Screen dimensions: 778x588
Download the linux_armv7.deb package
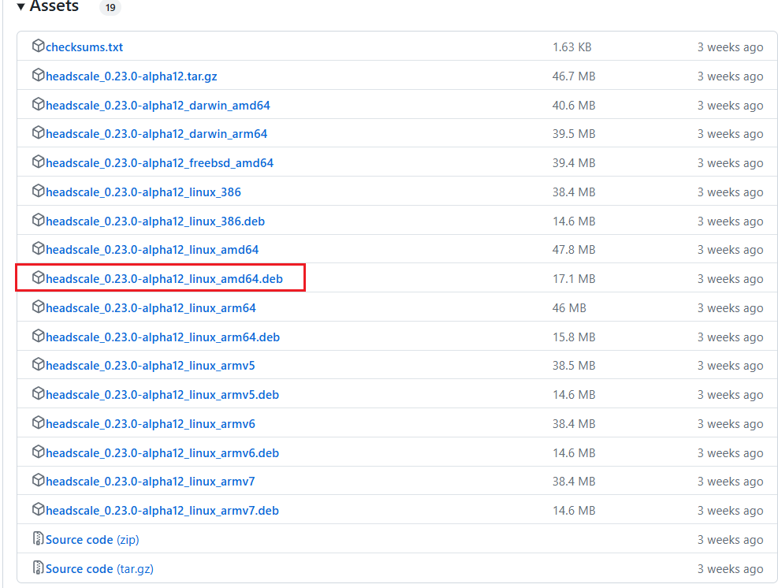162,511
